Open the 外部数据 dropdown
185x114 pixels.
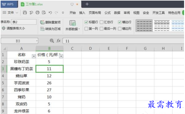click(72, 26)
